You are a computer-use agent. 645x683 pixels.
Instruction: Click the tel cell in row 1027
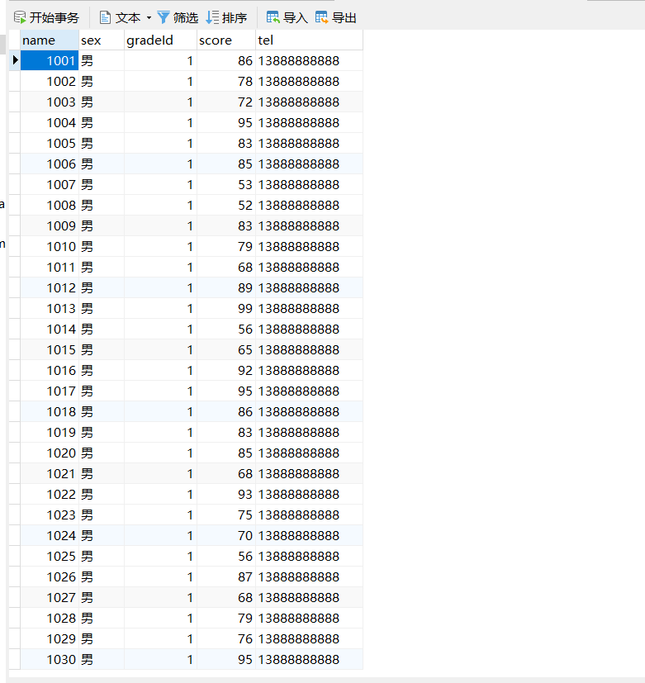pos(309,598)
